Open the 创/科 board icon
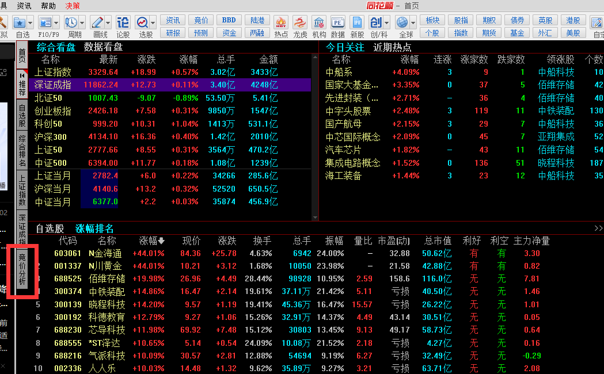The image size is (604, 374). [x=375, y=22]
